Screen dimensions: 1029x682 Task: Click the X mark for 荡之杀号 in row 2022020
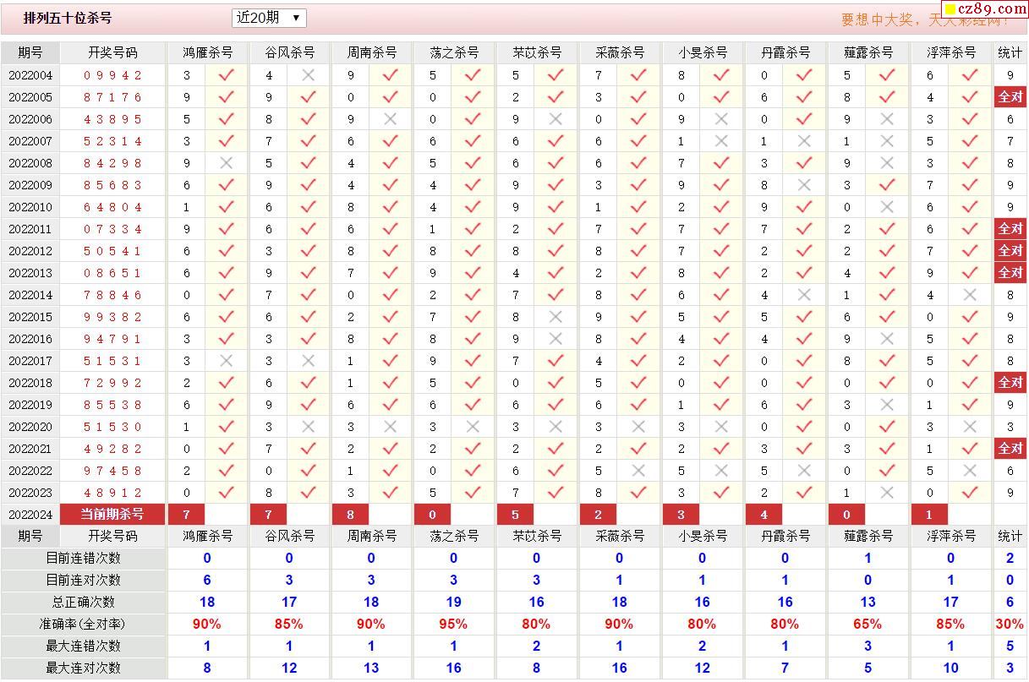coord(473,427)
